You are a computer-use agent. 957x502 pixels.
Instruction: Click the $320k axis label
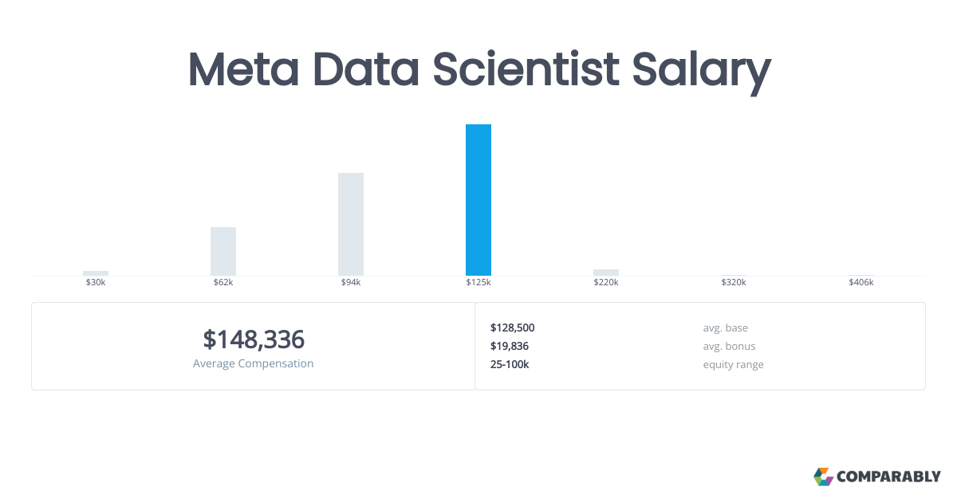tap(734, 283)
